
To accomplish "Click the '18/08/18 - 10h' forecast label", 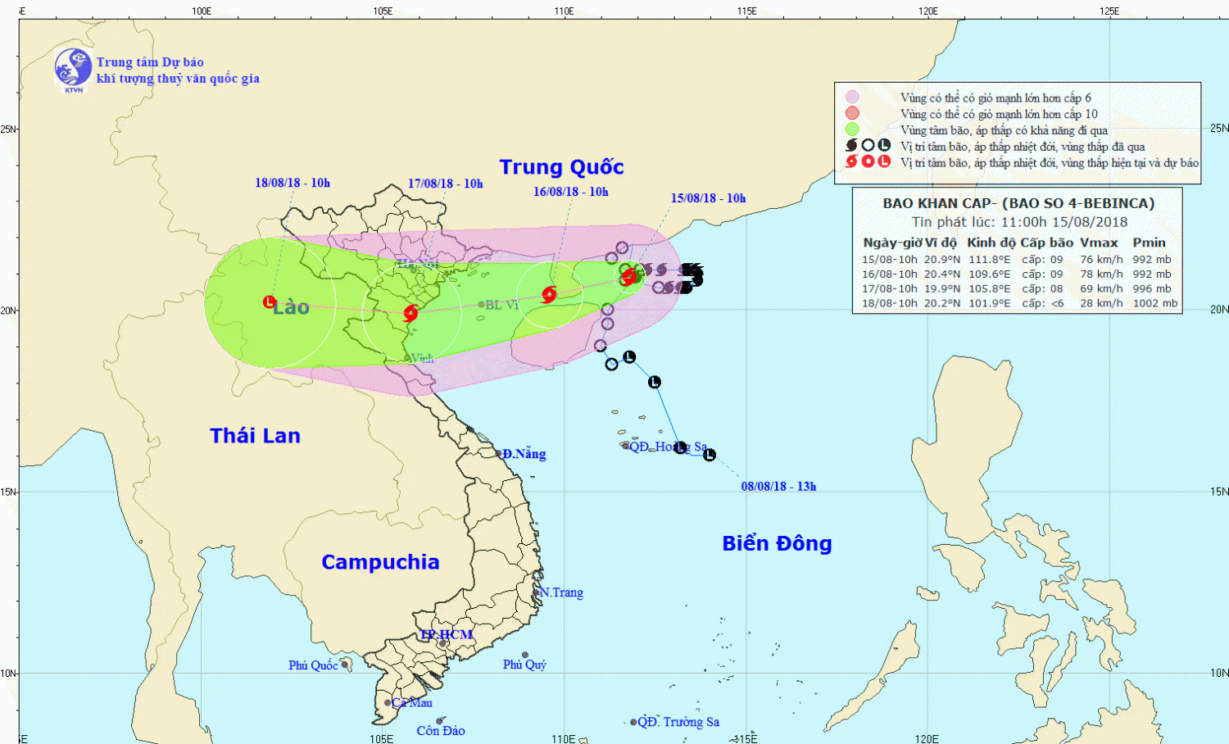I will (293, 183).
